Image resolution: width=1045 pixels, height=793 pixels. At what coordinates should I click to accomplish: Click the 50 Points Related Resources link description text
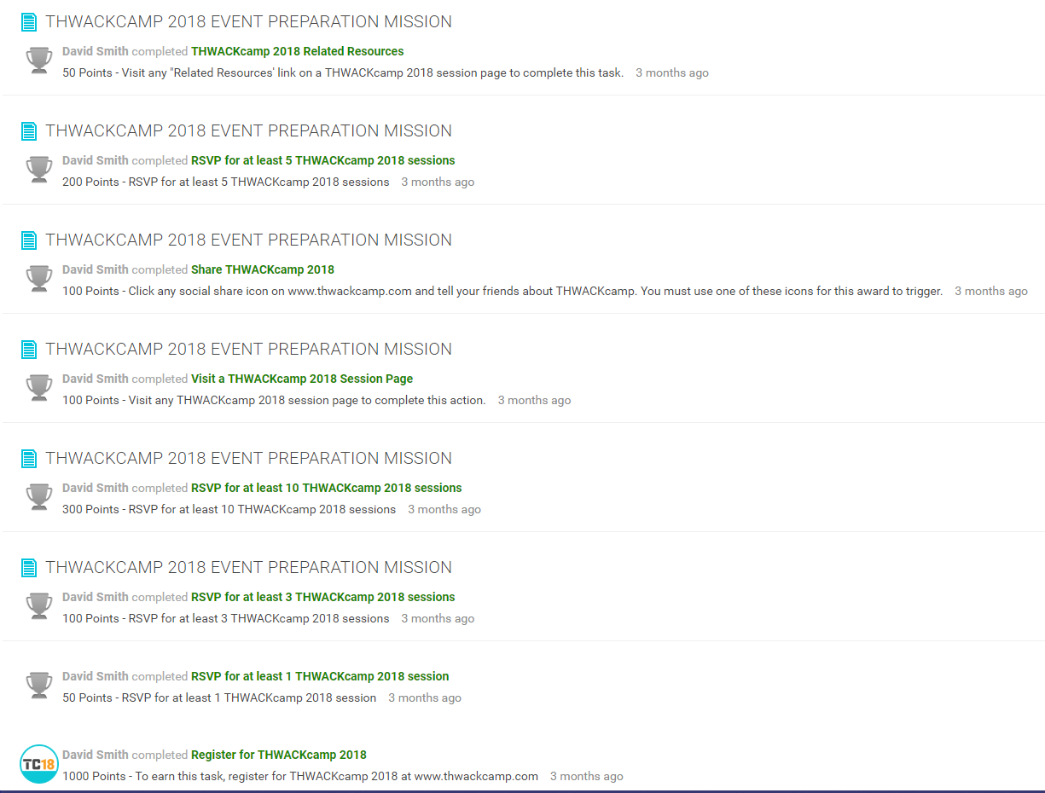click(343, 73)
